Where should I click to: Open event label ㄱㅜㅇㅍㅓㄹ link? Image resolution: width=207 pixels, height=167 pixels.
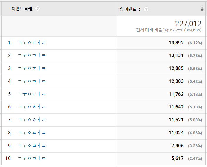click(x=32, y=133)
